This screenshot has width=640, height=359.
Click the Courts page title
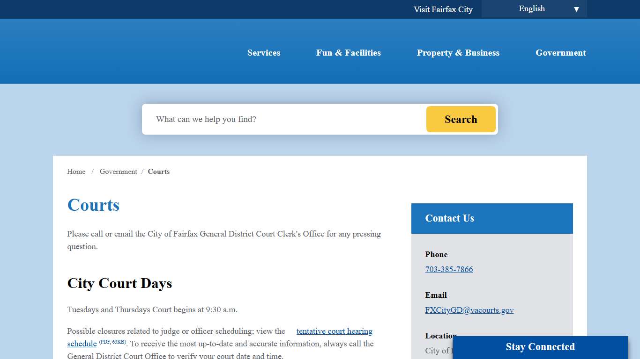93,205
